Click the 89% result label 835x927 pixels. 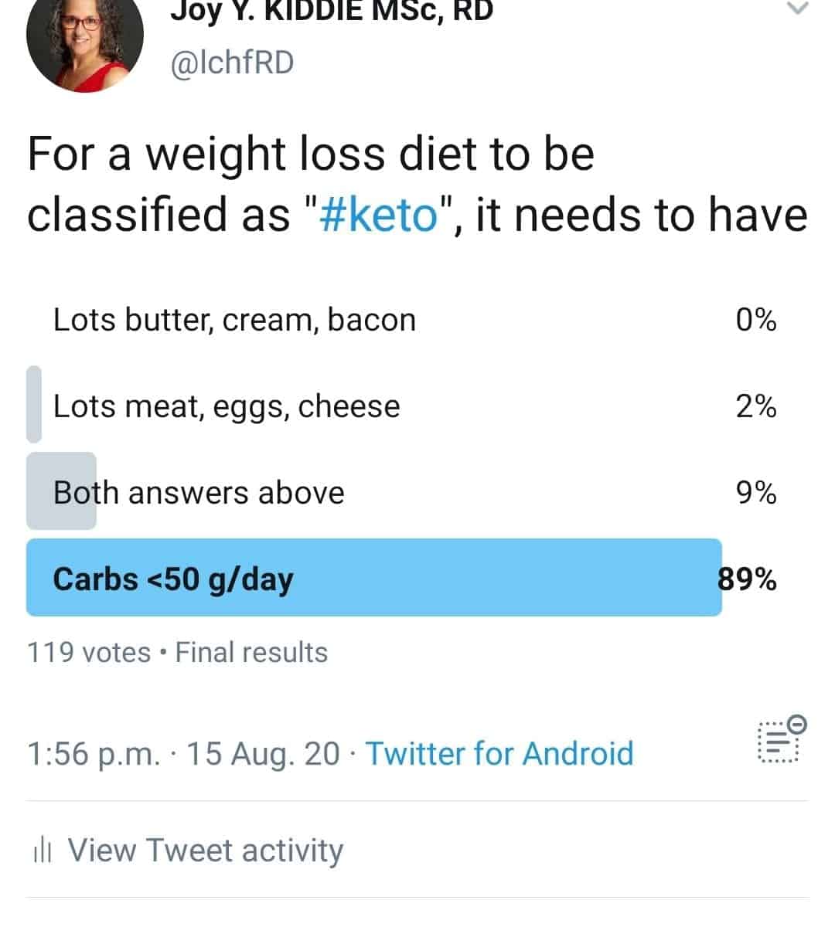point(747,579)
